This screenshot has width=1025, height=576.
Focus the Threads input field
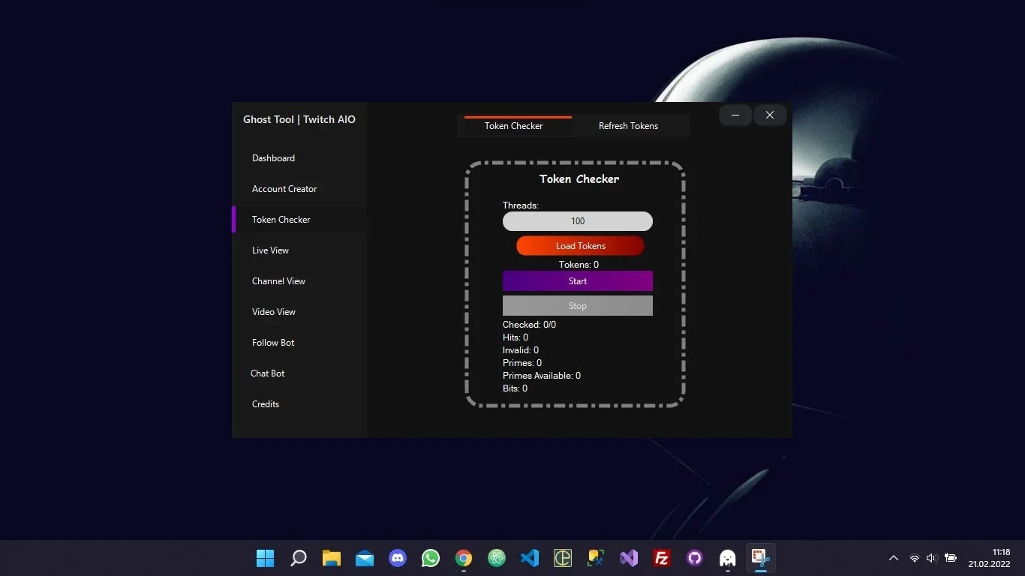pos(578,221)
